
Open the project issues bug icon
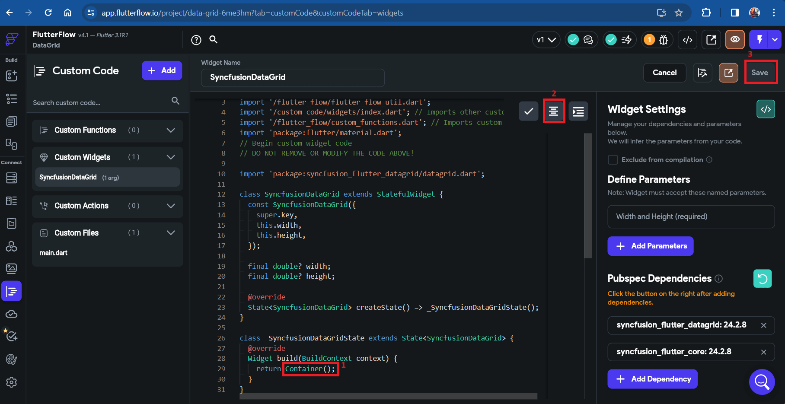click(664, 40)
